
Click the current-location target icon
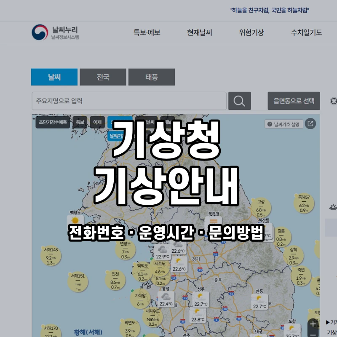click(333, 101)
